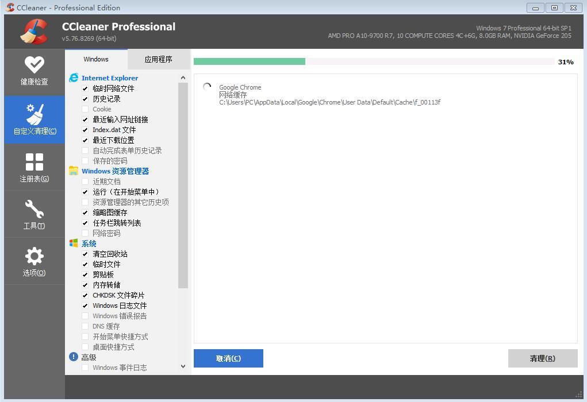Select the 高级 category heading
The height and width of the screenshot is (402, 587).
click(89, 358)
